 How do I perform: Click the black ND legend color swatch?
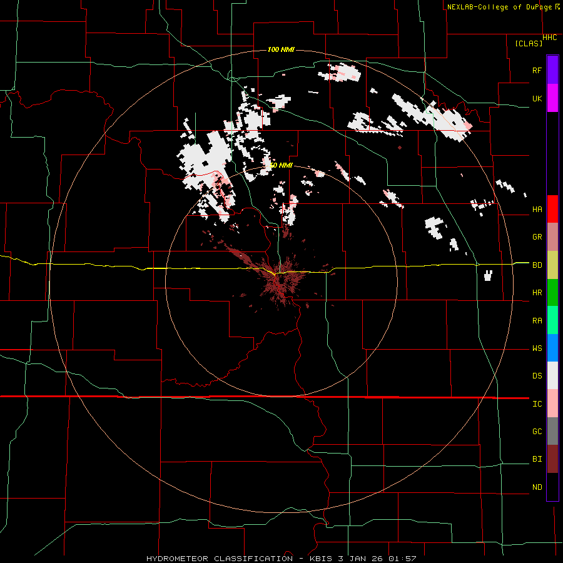point(552,487)
